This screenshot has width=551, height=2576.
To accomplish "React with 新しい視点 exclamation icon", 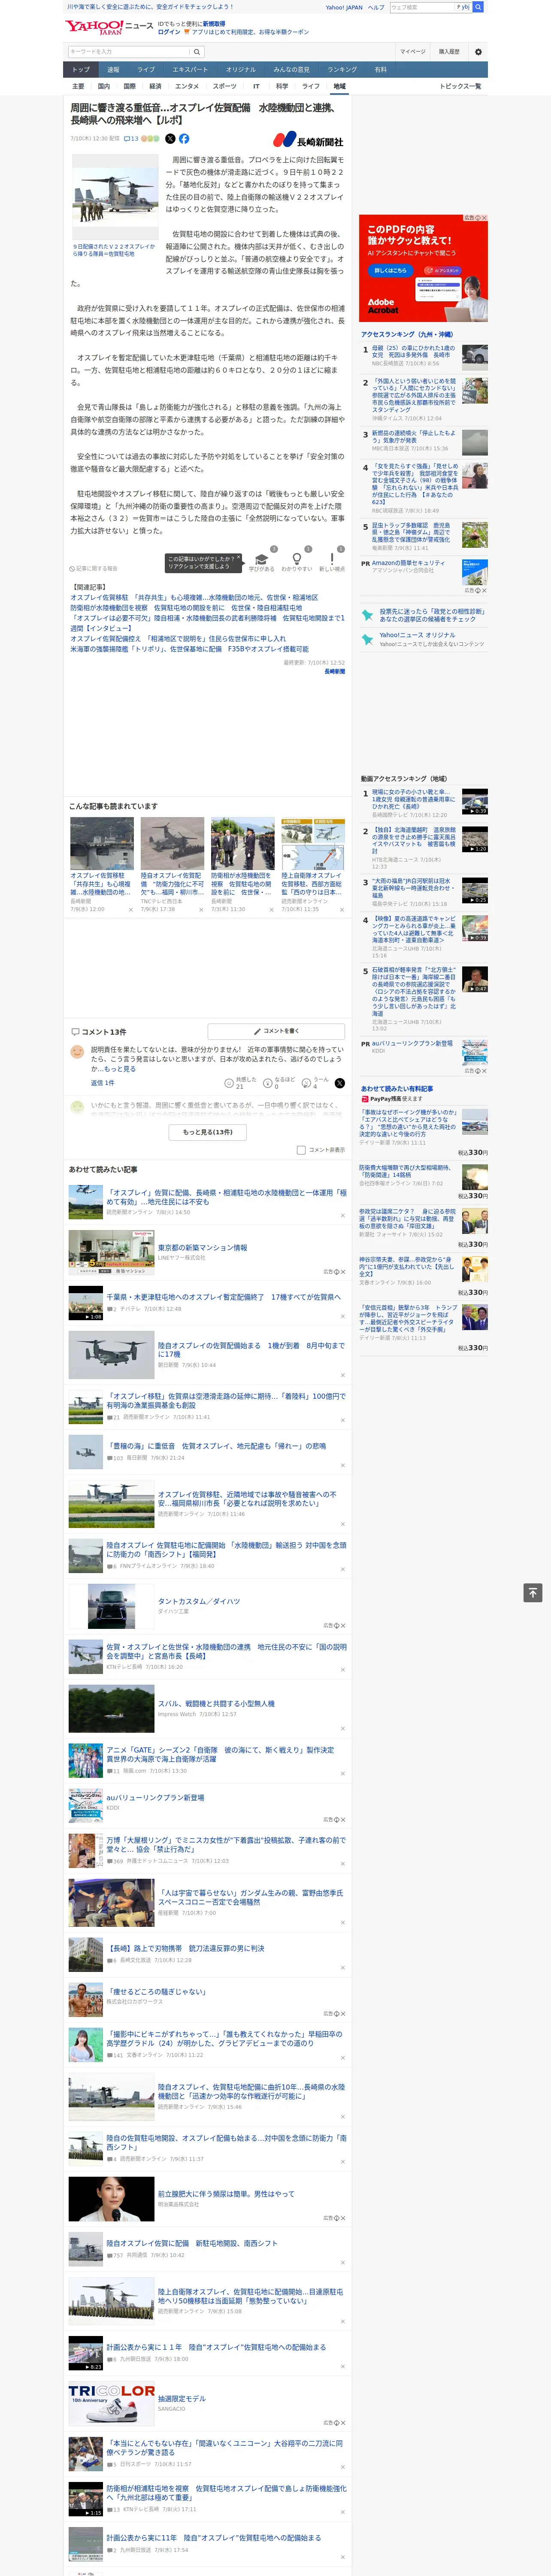I will 332,559.
